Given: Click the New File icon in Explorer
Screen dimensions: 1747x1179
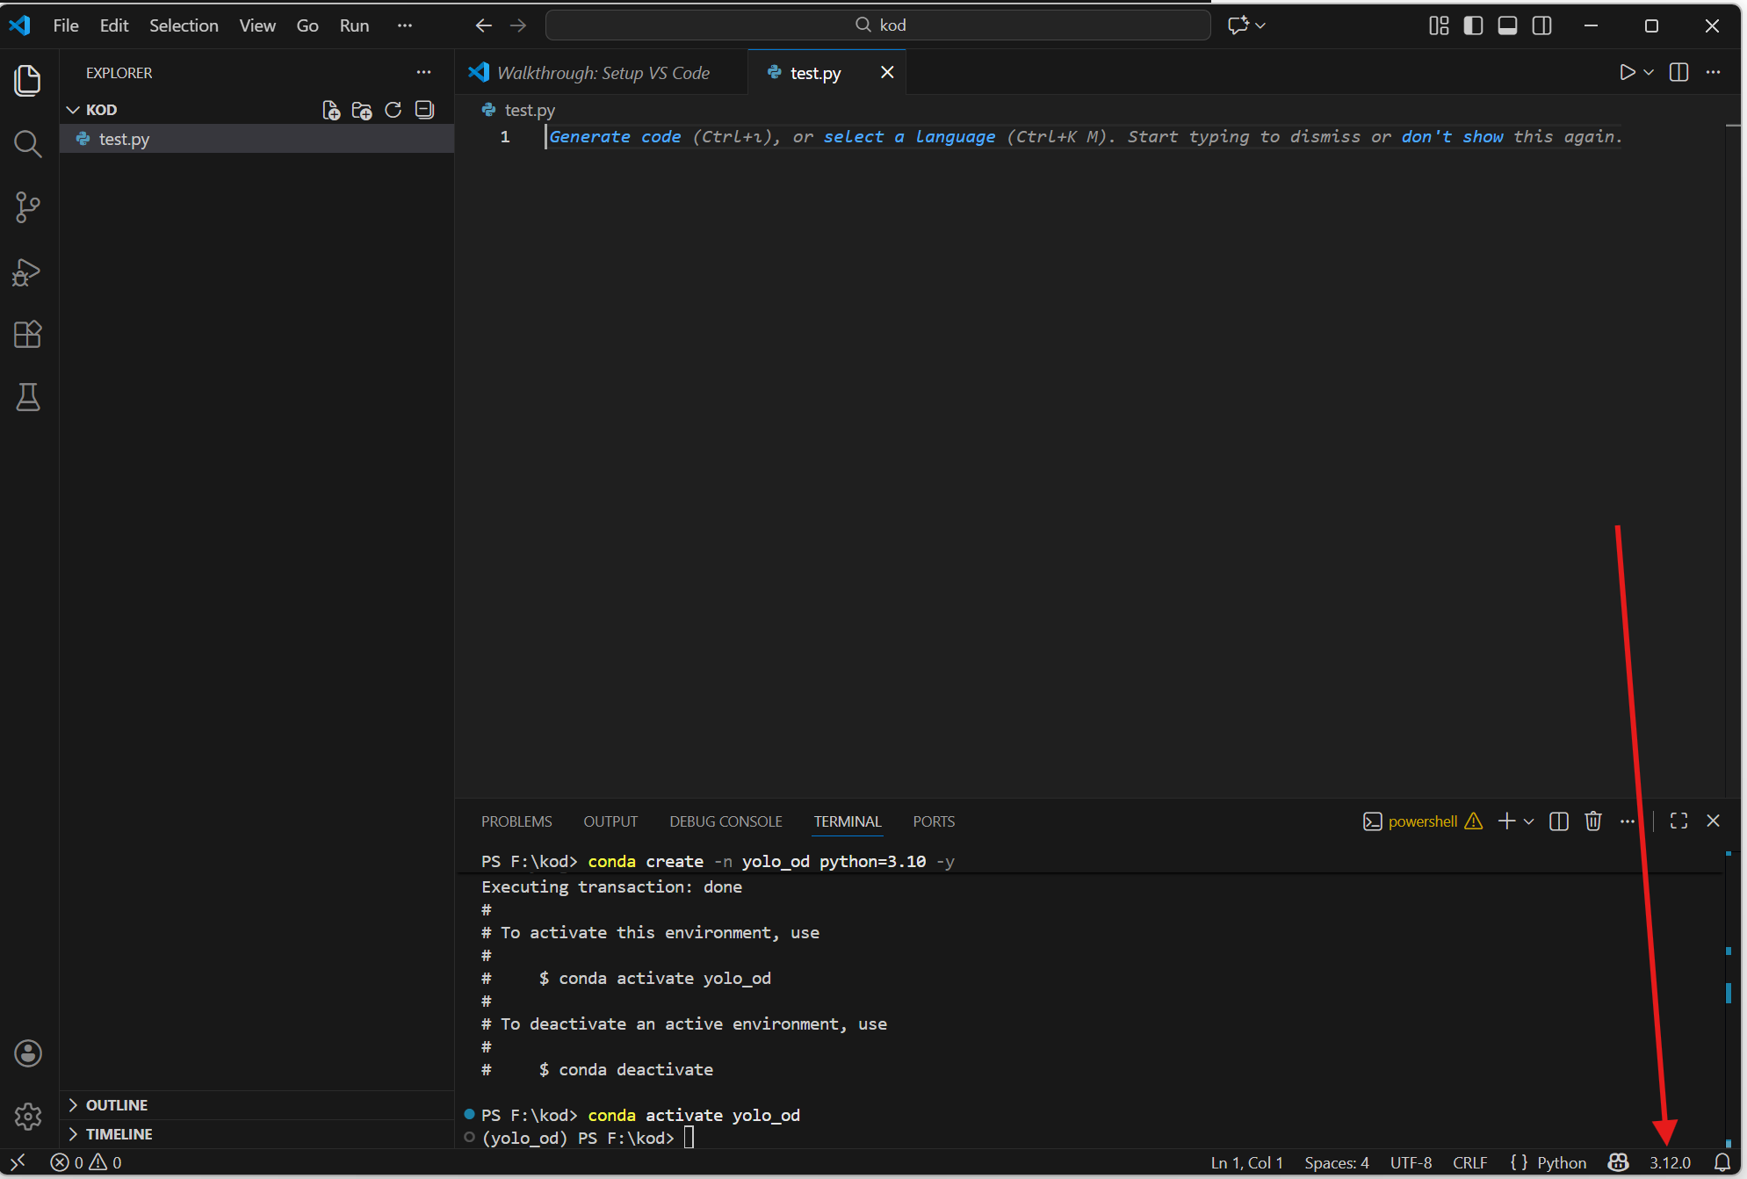Looking at the screenshot, I should tap(331, 110).
